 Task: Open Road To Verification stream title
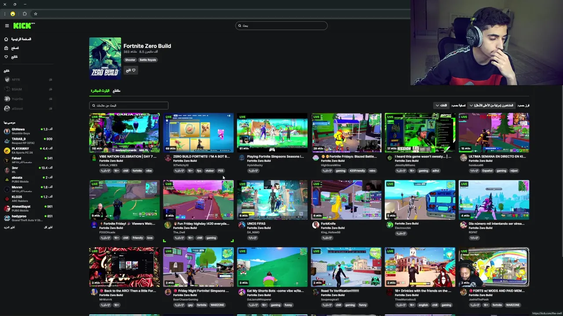(x=340, y=291)
